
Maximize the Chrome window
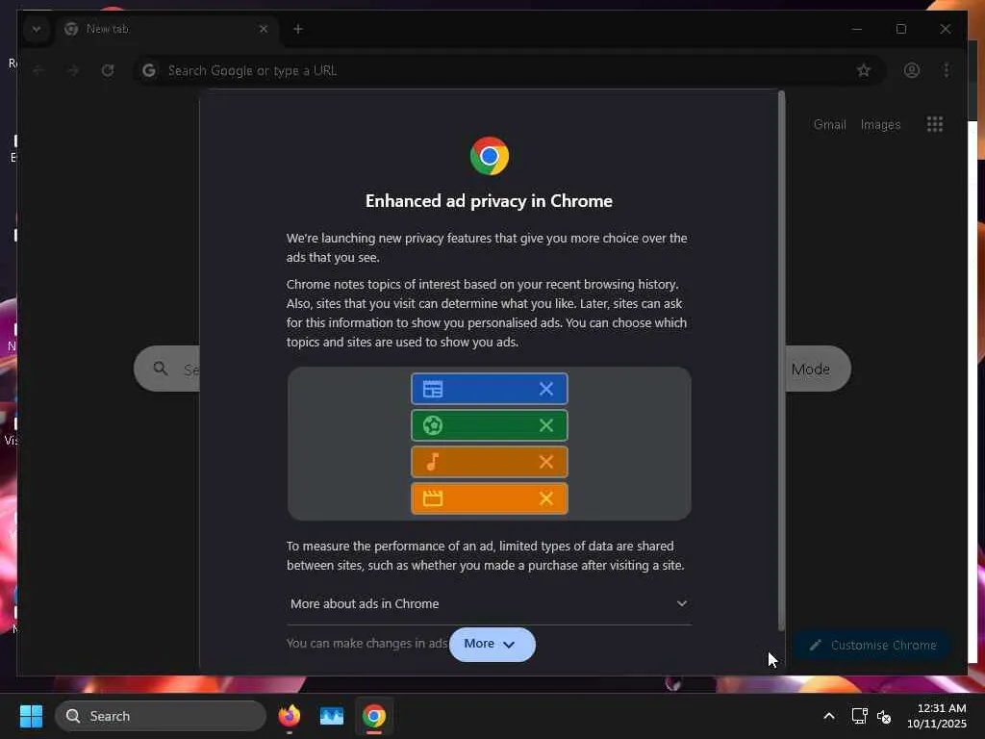point(900,29)
